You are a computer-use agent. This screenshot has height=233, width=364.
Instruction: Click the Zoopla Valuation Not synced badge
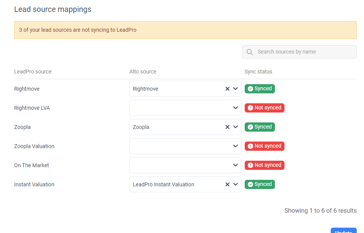click(264, 146)
